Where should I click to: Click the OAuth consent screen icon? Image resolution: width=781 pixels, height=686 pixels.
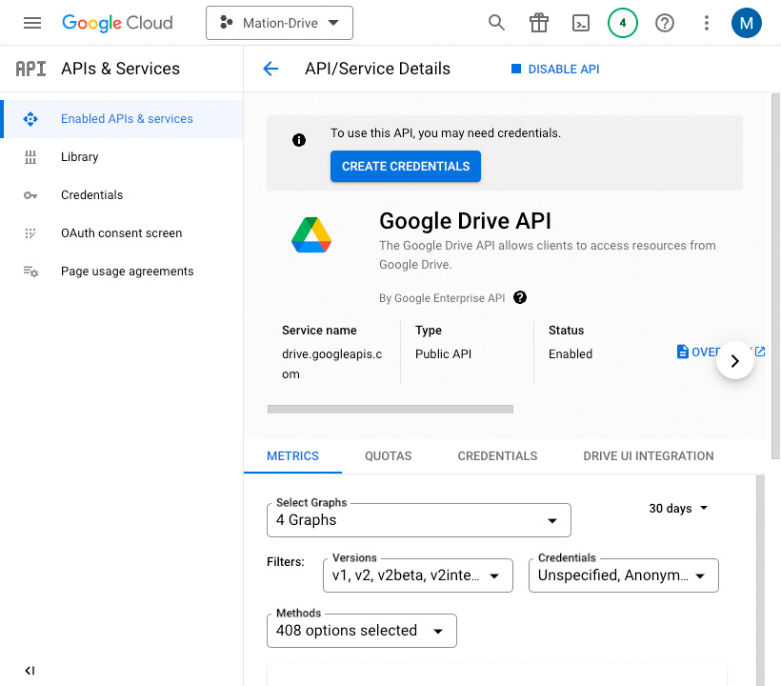(30, 233)
